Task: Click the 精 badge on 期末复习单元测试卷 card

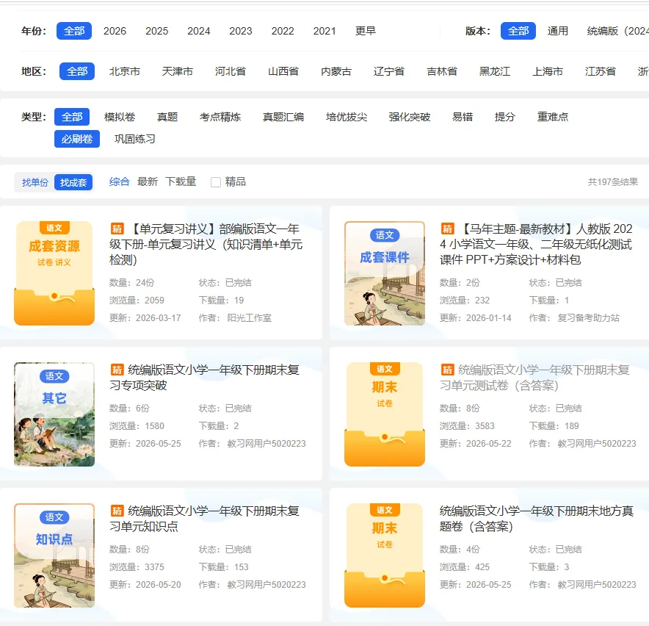Action: pos(447,370)
